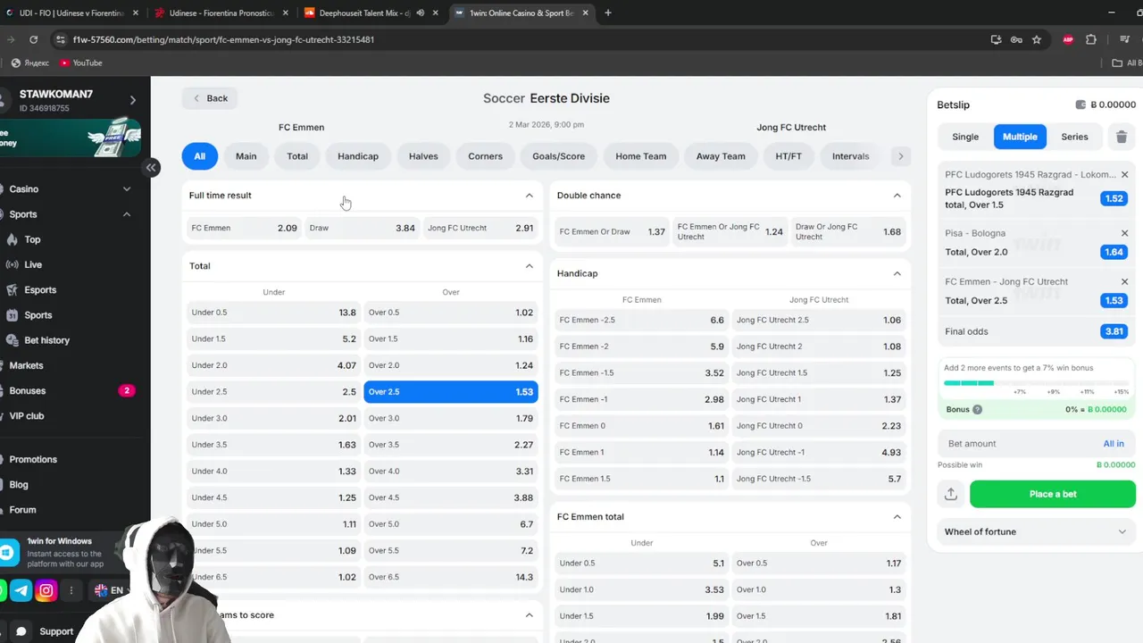Screen dimensions: 1143x643
Task: Click the Place a bet button
Action: (x=1053, y=494)
